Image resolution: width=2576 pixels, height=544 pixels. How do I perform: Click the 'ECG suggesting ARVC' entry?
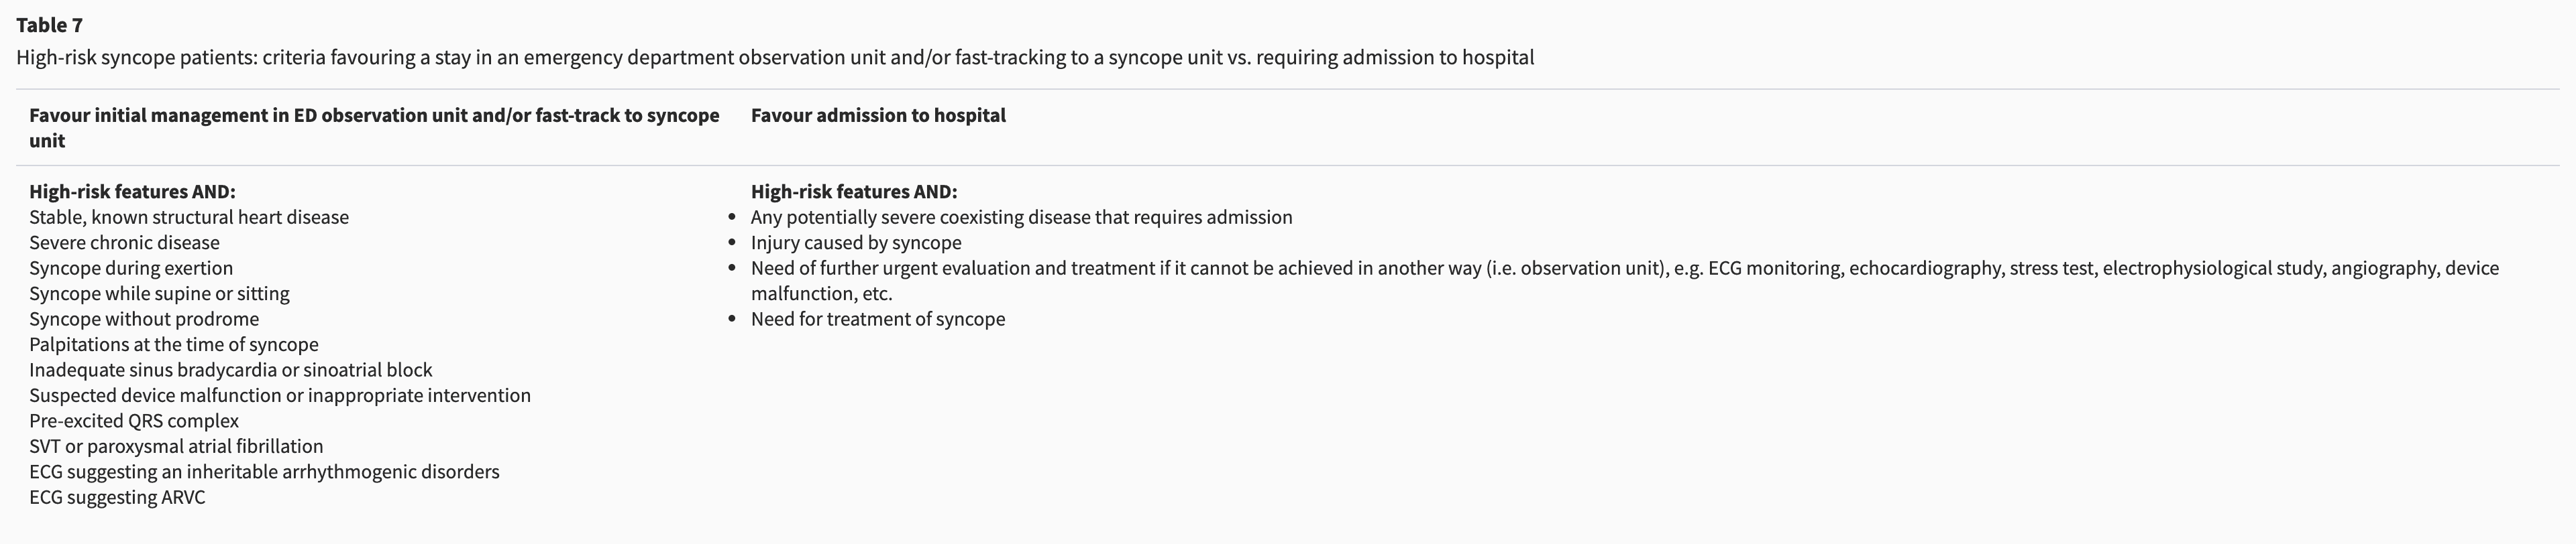(x=117, y=497)
